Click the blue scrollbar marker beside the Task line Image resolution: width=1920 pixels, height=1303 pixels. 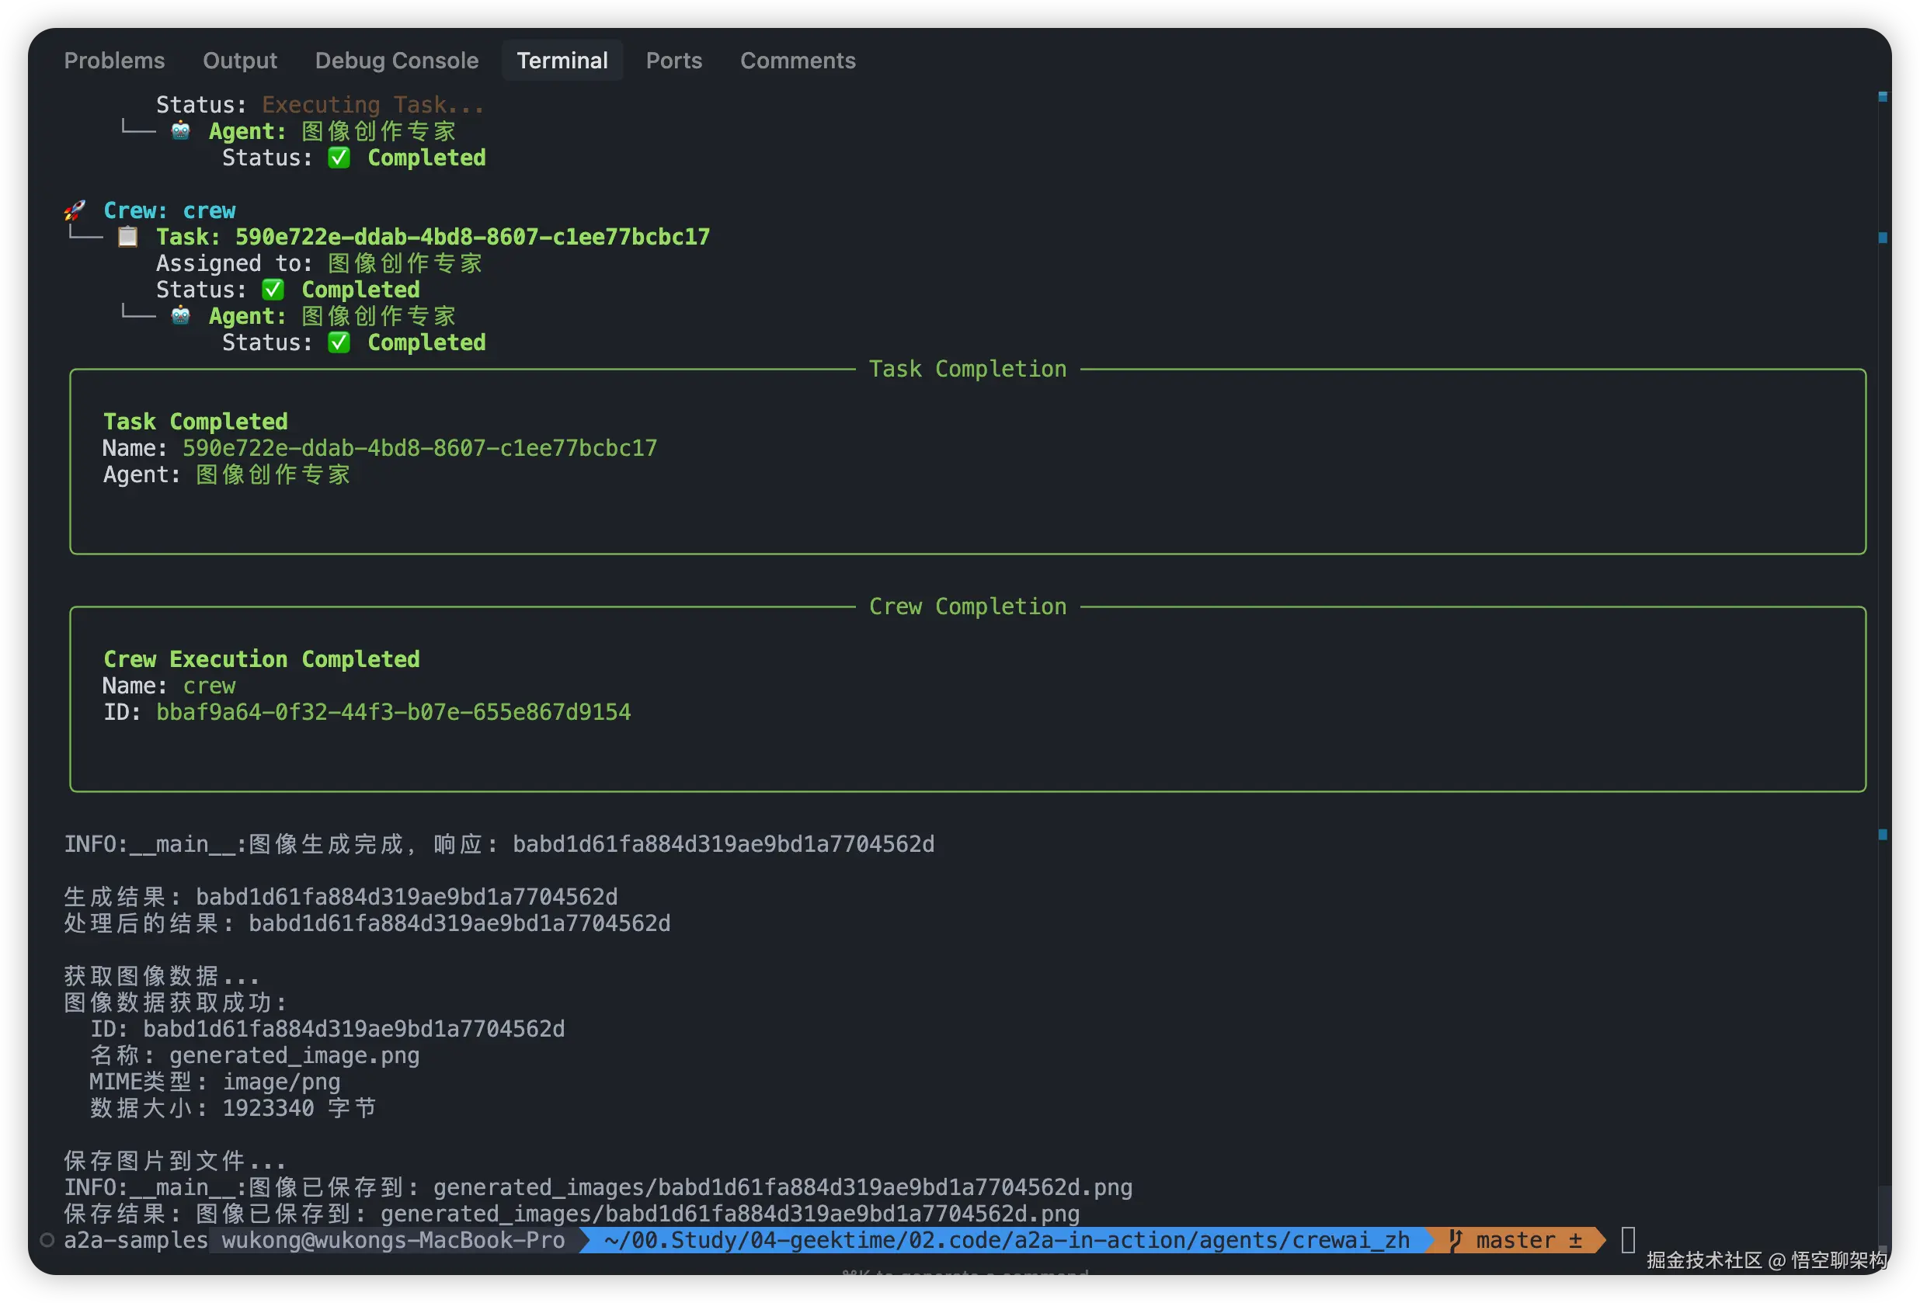point(1883,238)
